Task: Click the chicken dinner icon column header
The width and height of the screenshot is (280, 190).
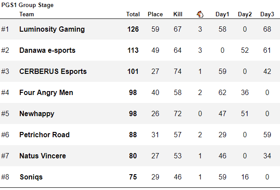Action: pos(200,14)
